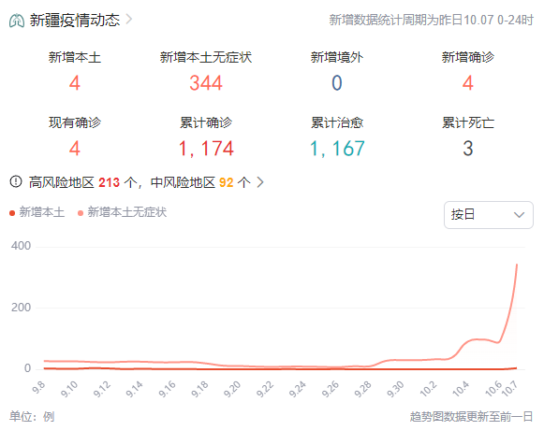Click the 9.28 x-axis date label
Screen dimensions: 544x445
coord(362,389)
